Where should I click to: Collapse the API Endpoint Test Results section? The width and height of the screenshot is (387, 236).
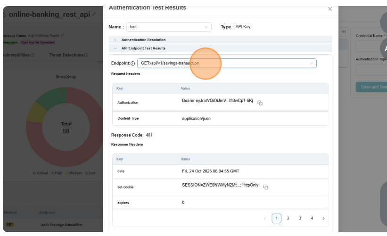pyautogui.click(x=143, y=48)
